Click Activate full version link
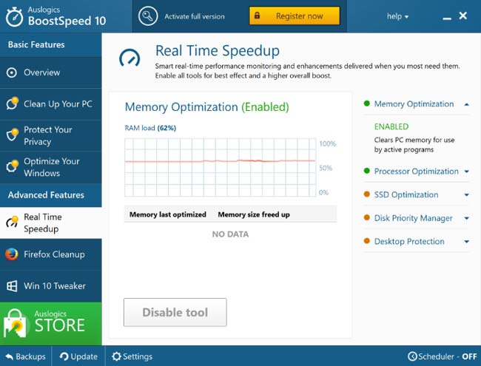The image size is (481, 366). coord(195,16)
